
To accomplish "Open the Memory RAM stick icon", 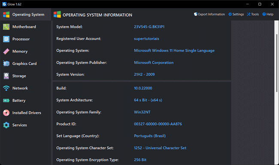I will coord(6,51).
